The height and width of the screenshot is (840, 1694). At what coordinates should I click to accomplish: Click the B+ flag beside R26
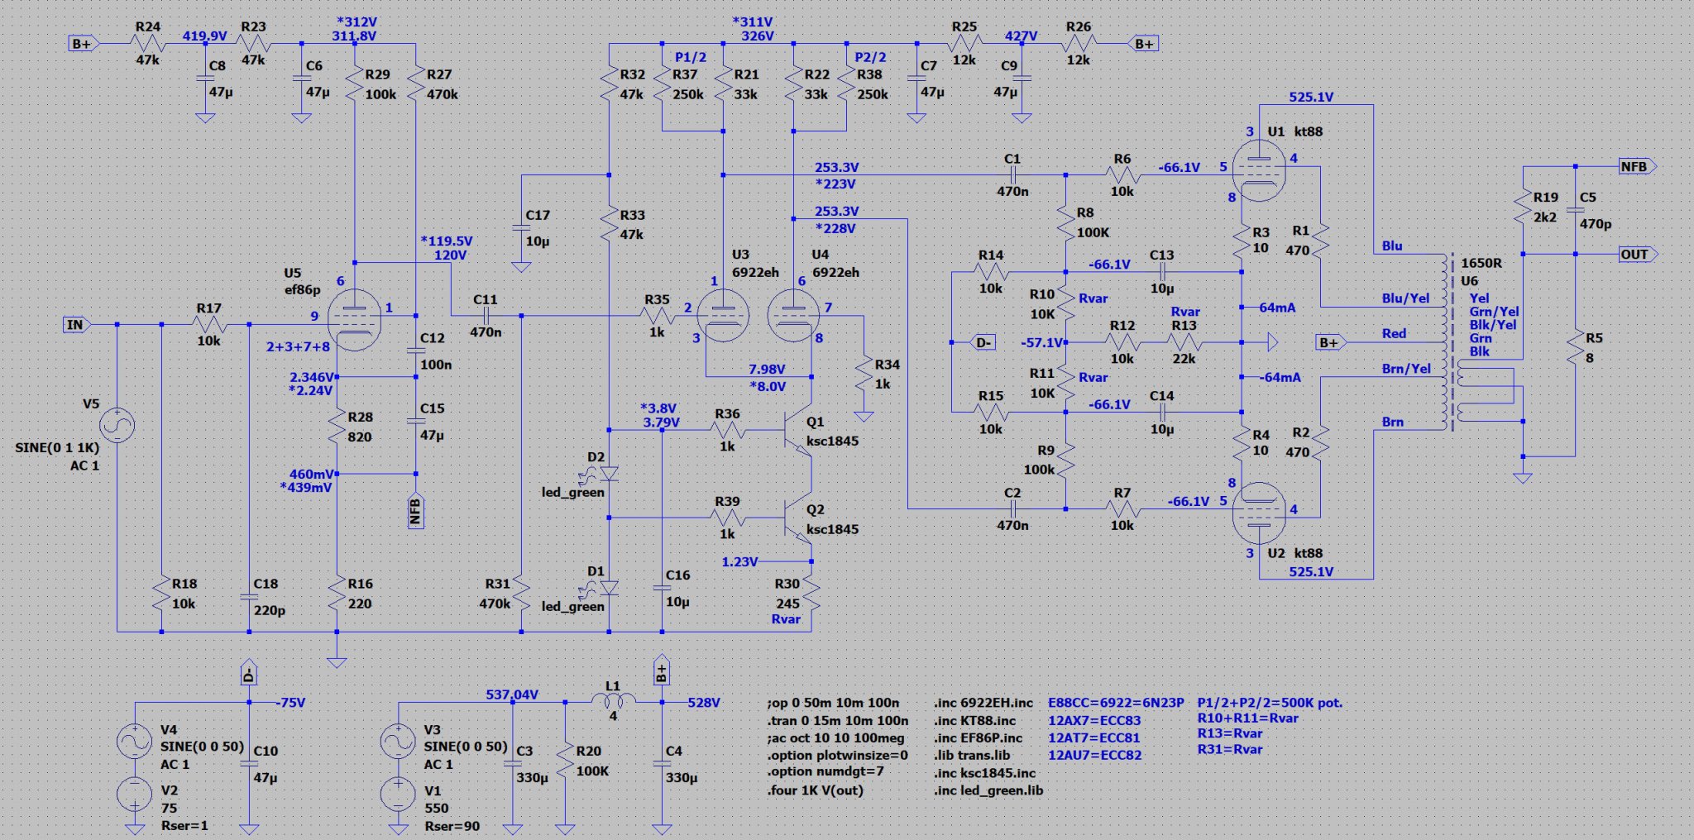pyautogui.click(x=1143, y=44)
